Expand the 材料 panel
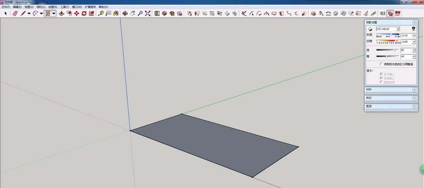424x188 pixels. tap(415, 90)
